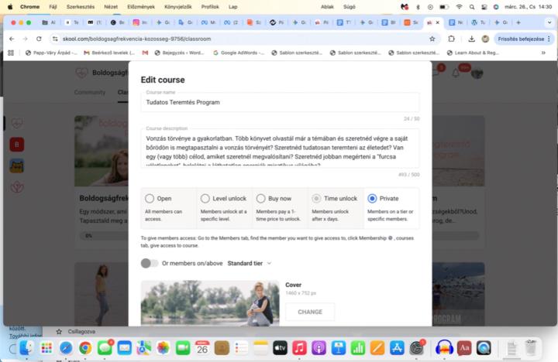Open the Standard tier dropdown
558x362 pixels.
[249, 263]
